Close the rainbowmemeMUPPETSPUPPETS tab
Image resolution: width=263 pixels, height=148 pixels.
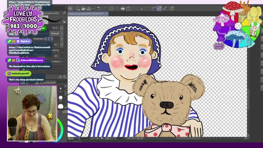(x=106, y=14)
